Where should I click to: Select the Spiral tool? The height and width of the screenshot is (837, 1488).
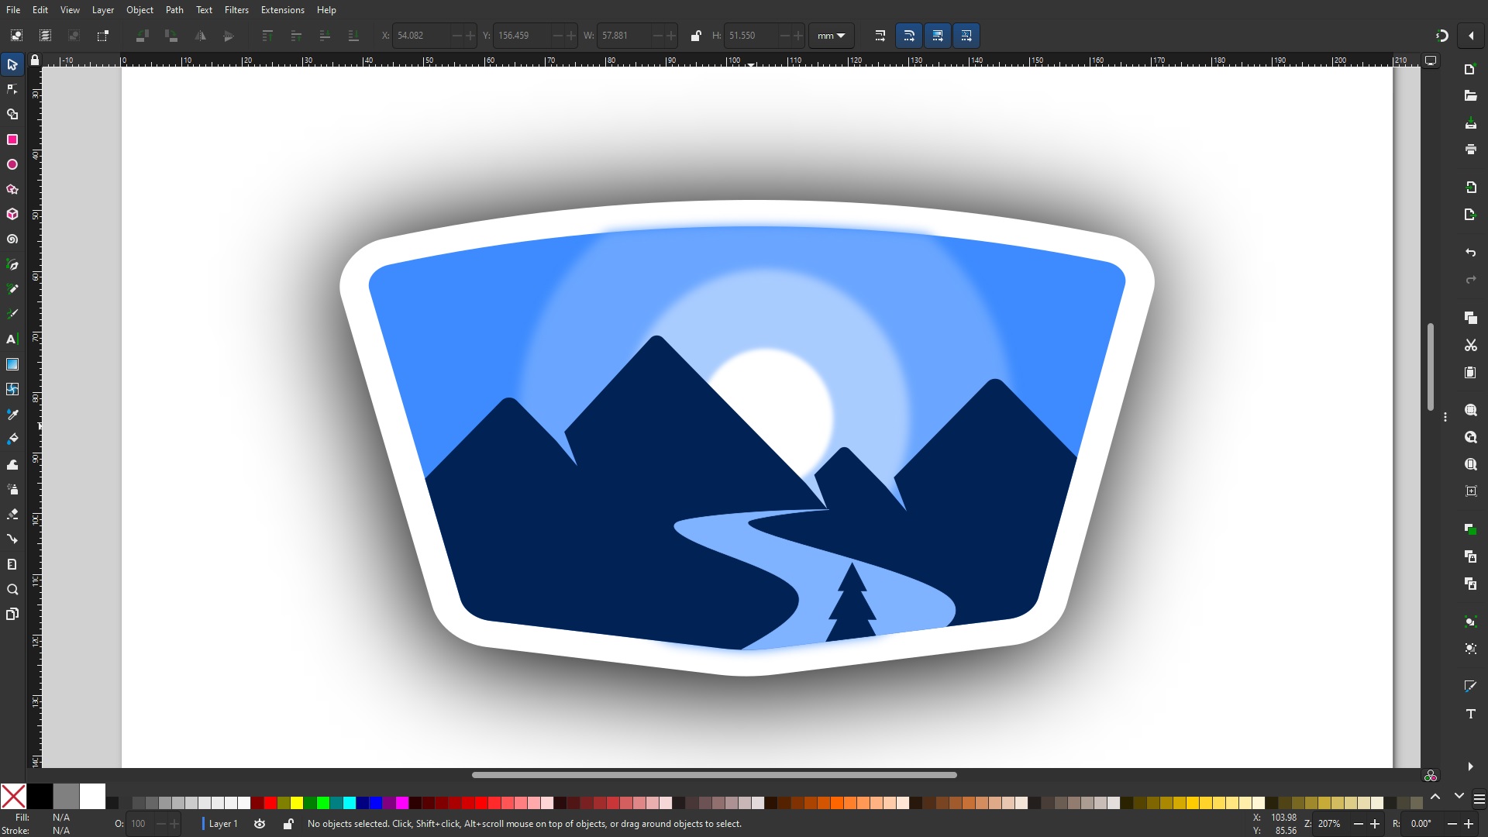[12, 239]
